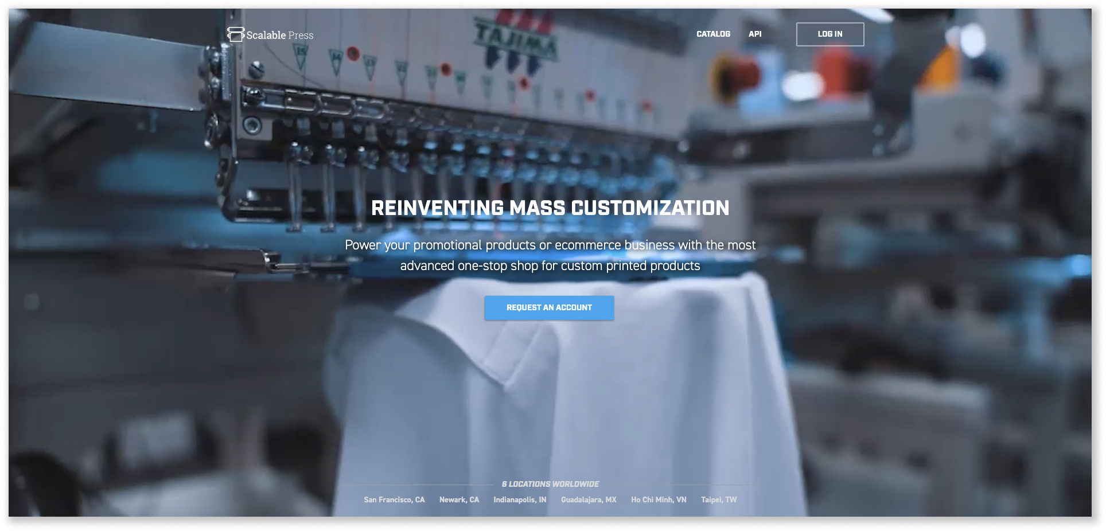Select the Ho Chi Minh, VN location
Viewport: 1106px width, 531px height.
pos(659,500)
